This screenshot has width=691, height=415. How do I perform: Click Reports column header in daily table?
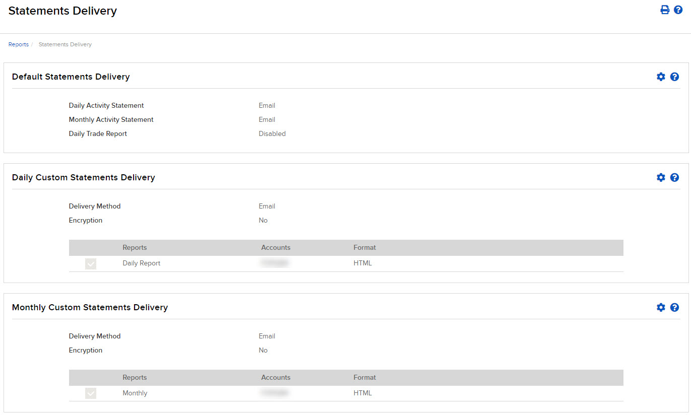click(x=135, y=247)
